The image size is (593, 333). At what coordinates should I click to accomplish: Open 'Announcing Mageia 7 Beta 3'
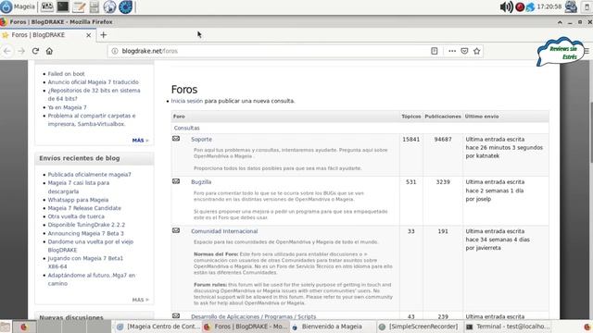(85, 233)
